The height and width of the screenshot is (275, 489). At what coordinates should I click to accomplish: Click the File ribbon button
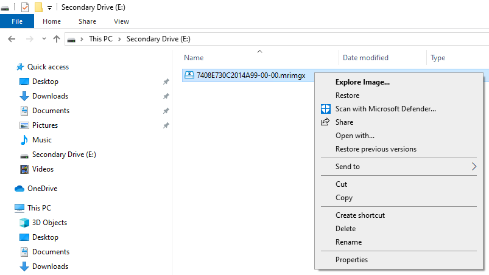[17, 21]
